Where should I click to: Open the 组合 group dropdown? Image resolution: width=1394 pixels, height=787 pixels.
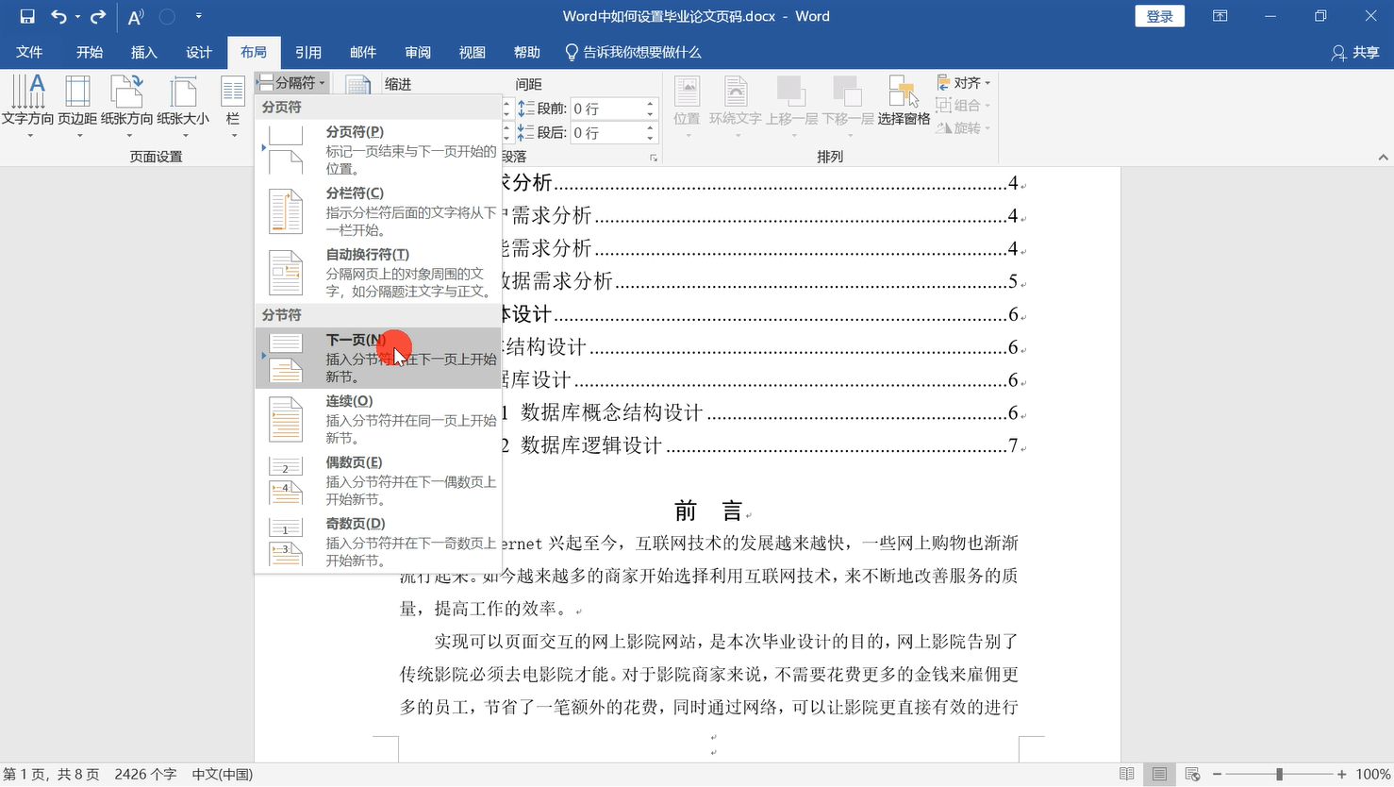tap(963, 105)
